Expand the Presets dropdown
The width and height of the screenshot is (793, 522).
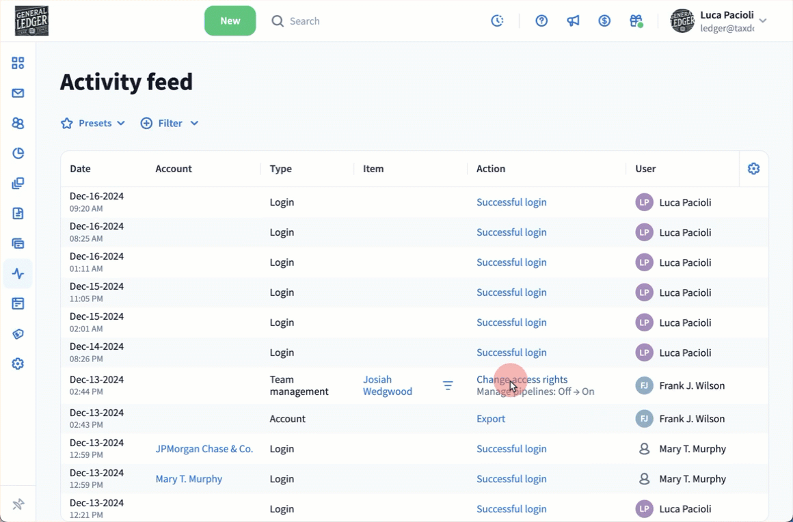(x=93, y=123)
